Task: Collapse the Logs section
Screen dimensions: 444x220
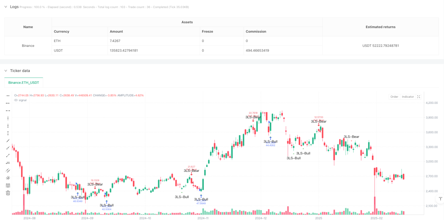Action: [5, 7]
